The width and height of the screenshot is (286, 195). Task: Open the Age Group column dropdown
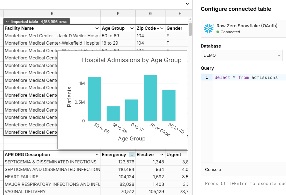[132, 28]
